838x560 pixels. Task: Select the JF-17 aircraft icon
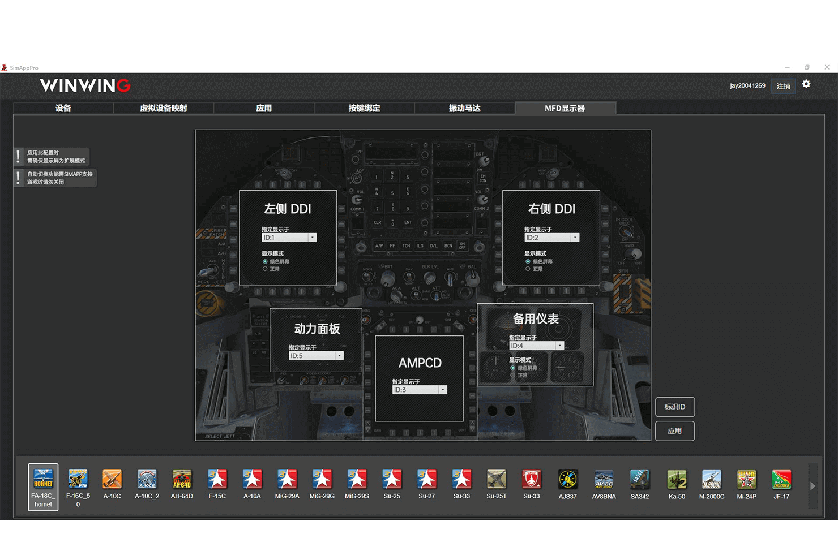click(x=781, y=480)
